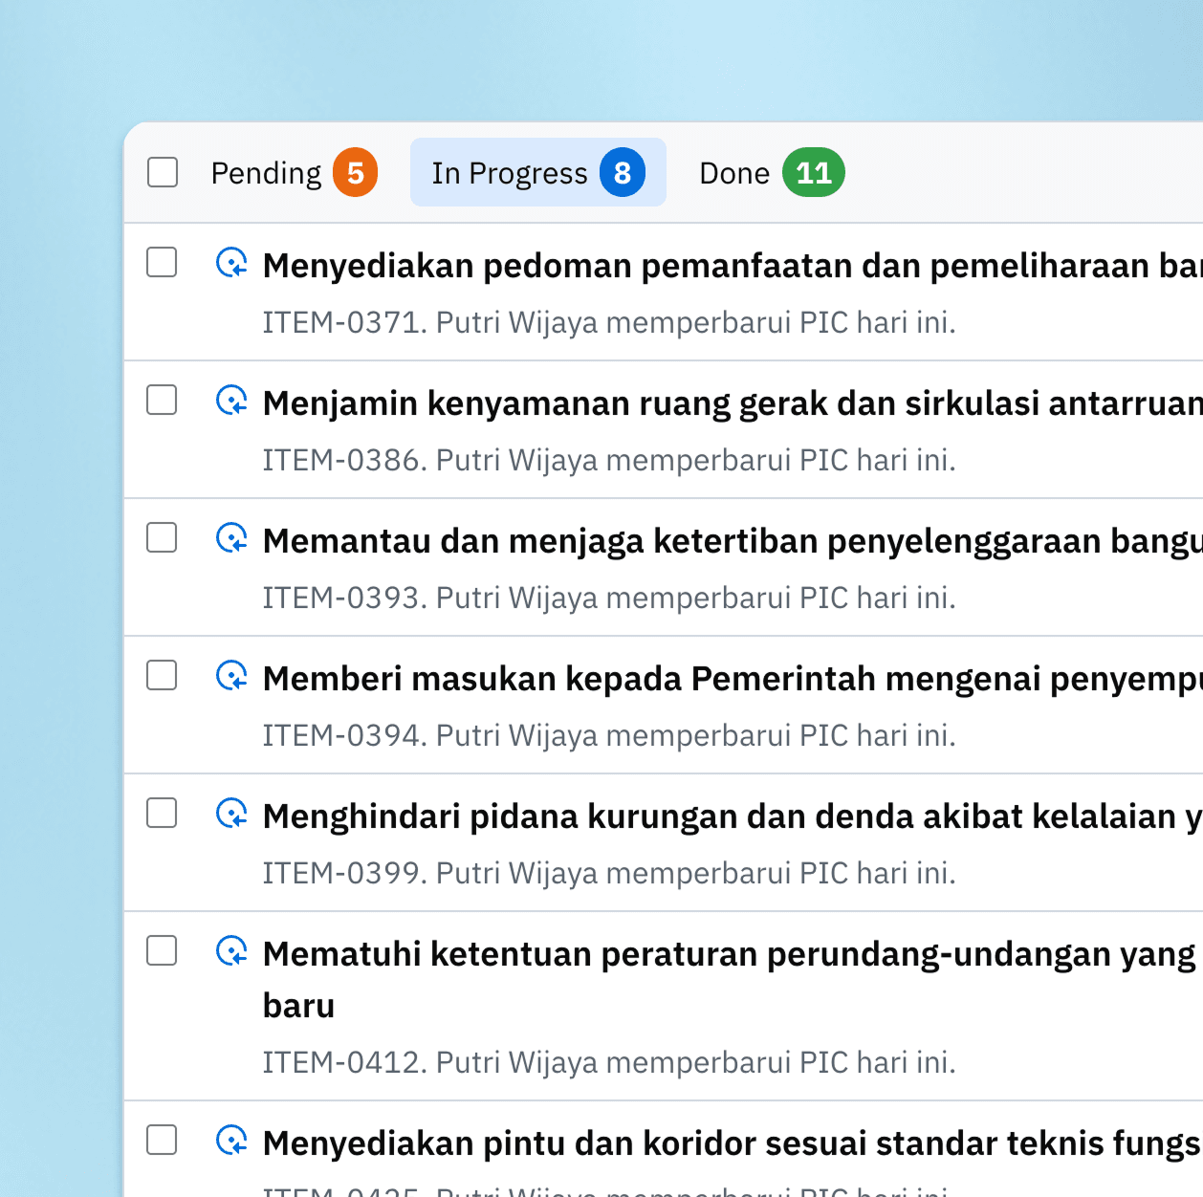Select the In Progress tab
1203x1197 pixels.
510,172
